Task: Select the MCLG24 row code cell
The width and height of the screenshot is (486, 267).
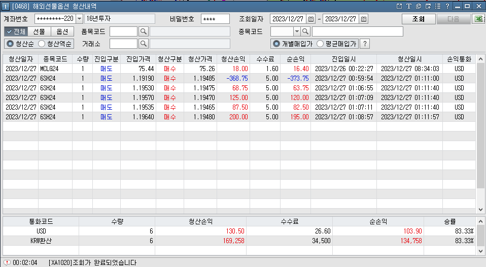Action: (55, 69)
